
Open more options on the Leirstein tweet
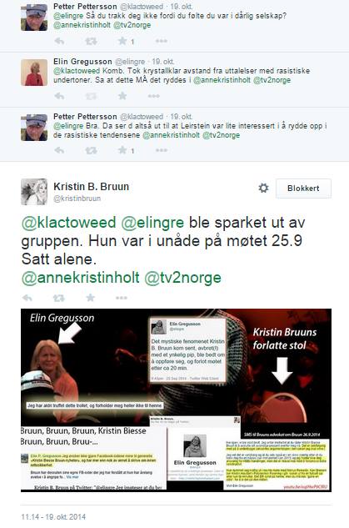162,150
